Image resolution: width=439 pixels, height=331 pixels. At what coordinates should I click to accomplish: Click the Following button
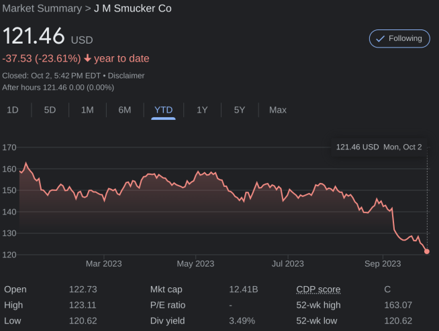[399, 39]
